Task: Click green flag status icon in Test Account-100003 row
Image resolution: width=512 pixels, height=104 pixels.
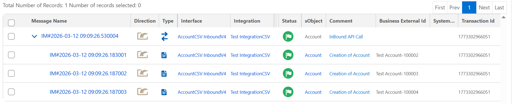Action: [x=288, y=73]
